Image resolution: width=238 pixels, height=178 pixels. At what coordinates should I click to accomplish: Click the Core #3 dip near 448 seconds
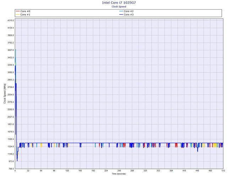pyautogui.click(x=198, y=150)
